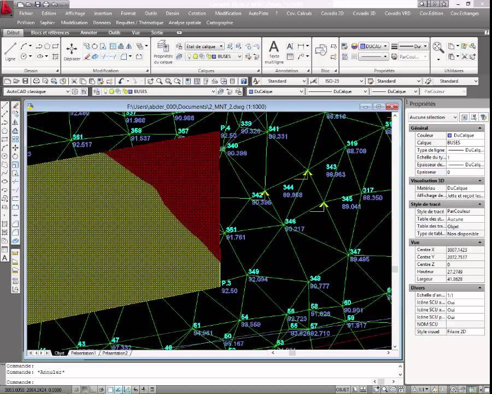Collapse the Général section
The height and width of the screenshot is (394, 492).
[x=480, y=128]
